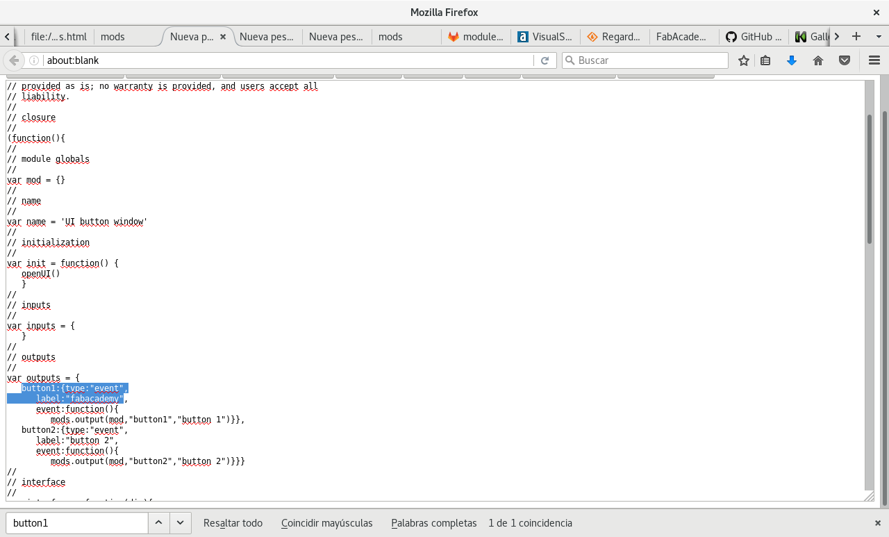Bookmark this page with the star icon

pyautogui.click(x=744, y=60)
